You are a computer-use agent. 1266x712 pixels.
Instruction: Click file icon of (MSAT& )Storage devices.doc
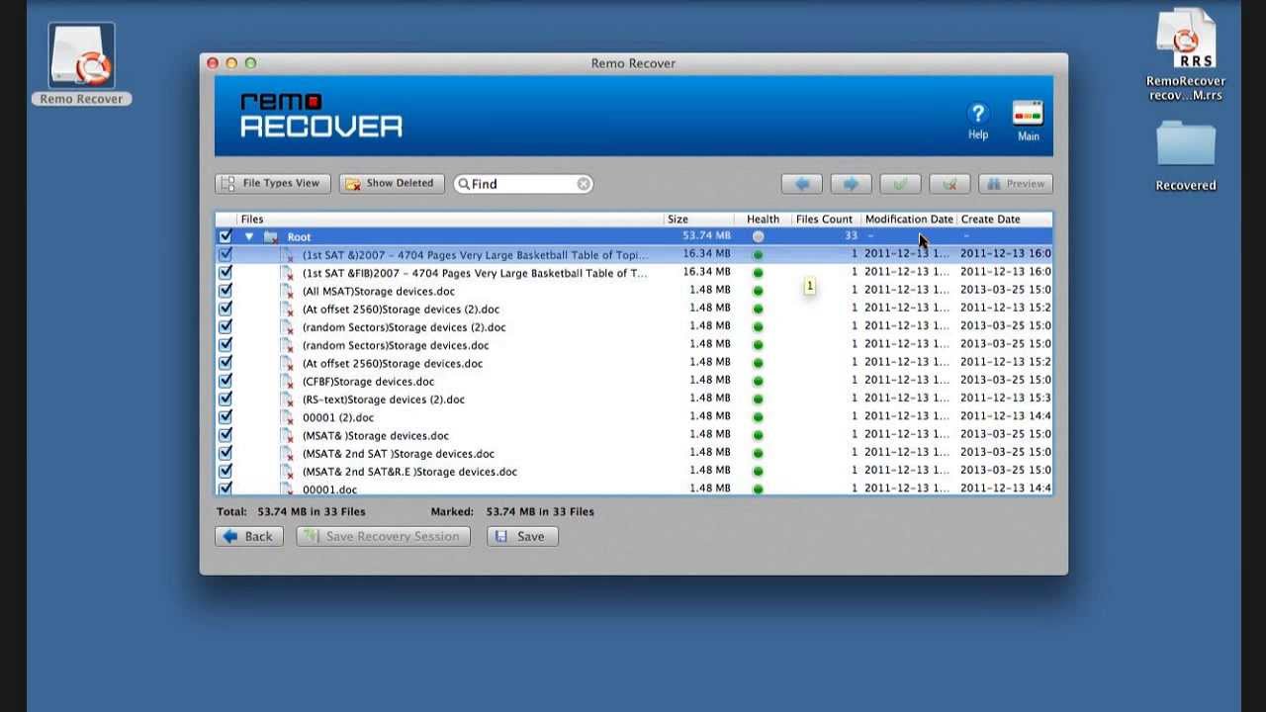pyautogui.click(x=287, y=435)
